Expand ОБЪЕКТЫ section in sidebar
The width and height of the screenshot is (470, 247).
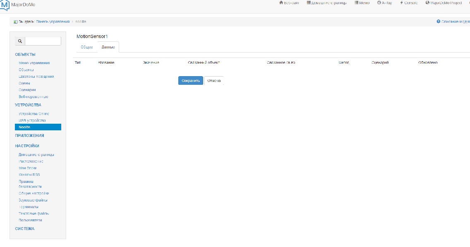click(x=25, y=55)
